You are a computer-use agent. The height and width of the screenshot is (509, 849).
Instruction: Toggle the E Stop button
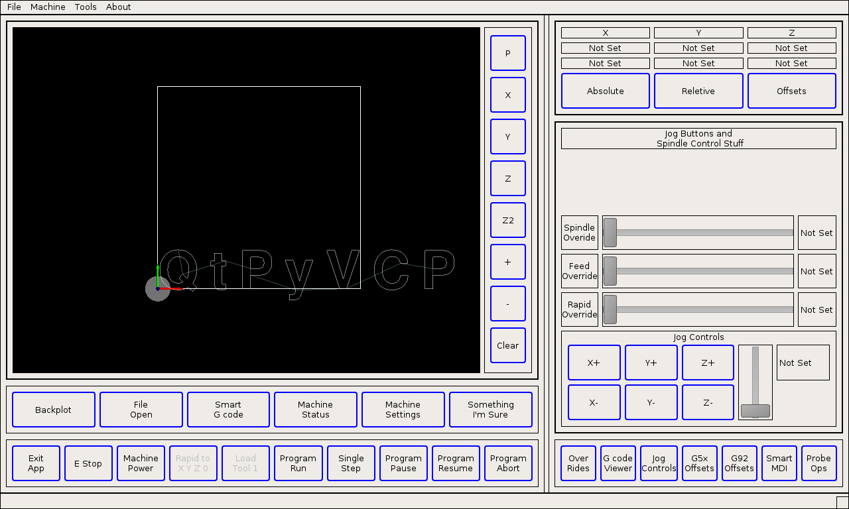89,463
